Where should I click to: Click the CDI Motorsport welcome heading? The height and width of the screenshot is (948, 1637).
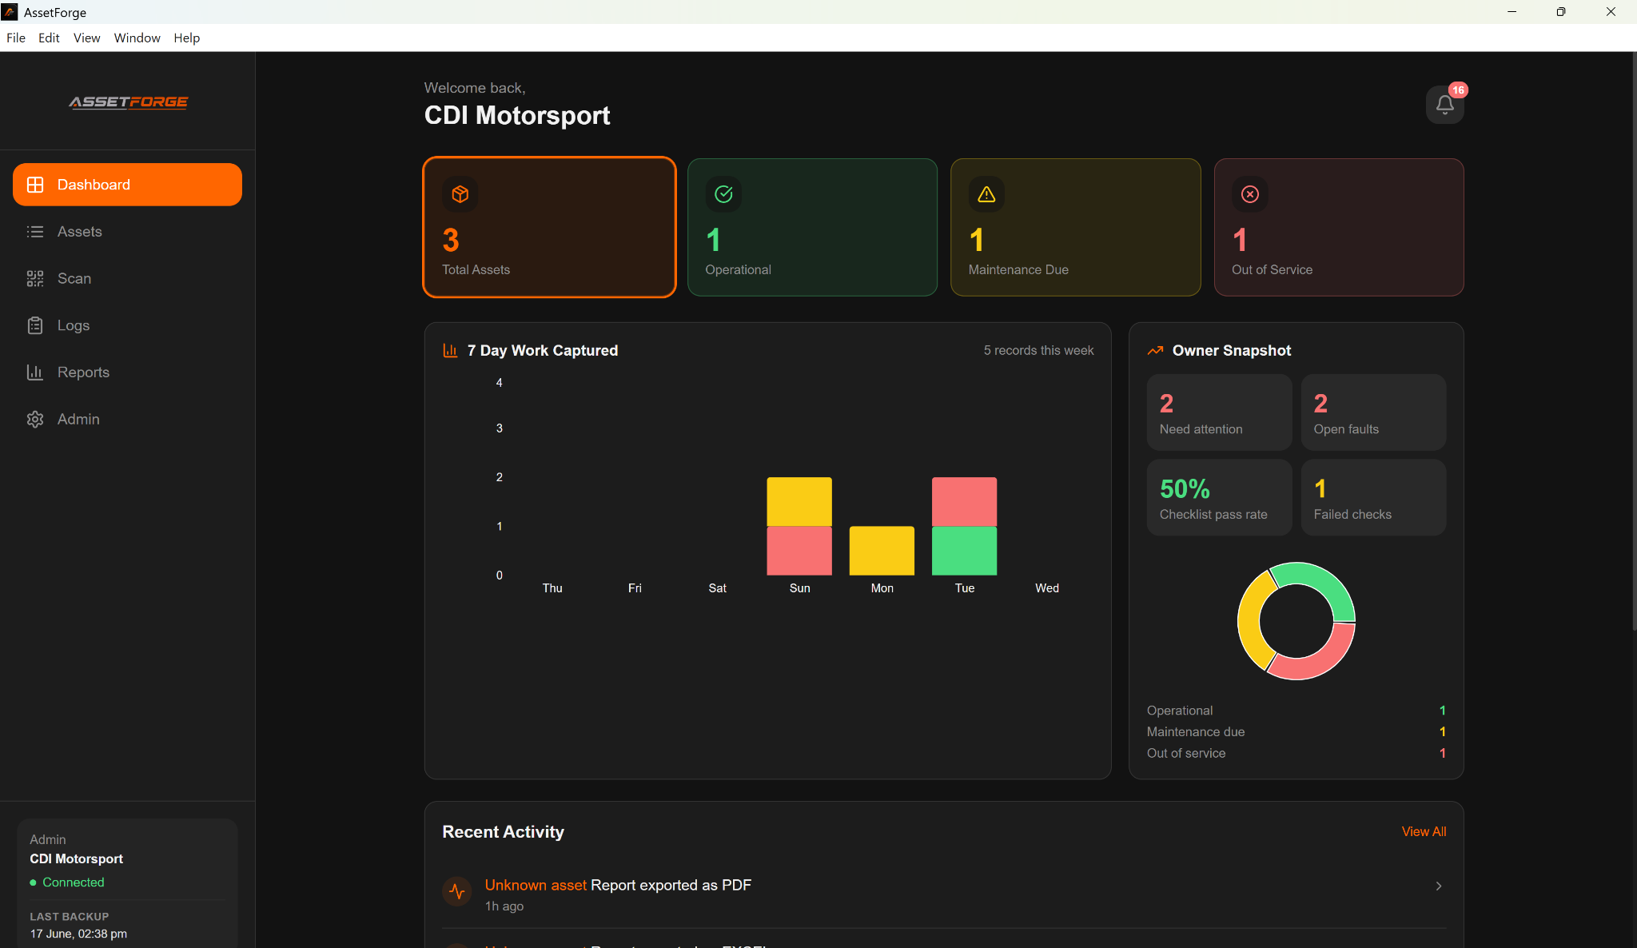coord(517,115)
